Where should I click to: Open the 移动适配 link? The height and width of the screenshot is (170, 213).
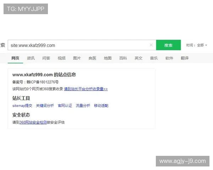click(101, 106)
